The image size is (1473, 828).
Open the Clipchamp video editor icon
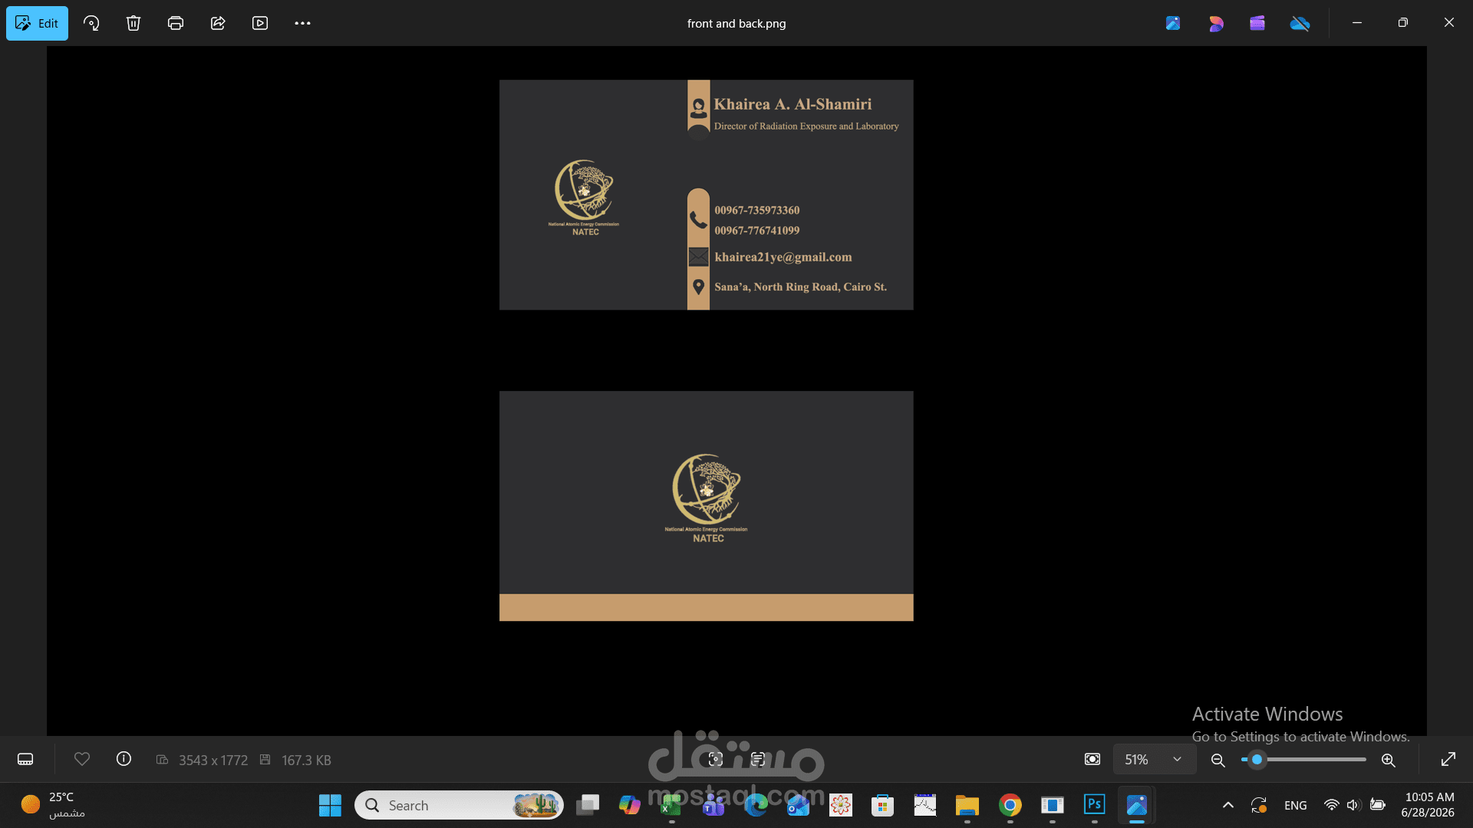(x=1257, y=23)
